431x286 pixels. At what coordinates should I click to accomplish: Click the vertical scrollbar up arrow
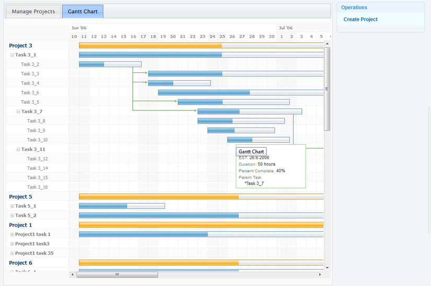[x=328, y=44]
